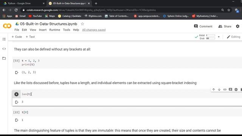Open RSphinx.com bookmark
The width and height of the screenshot is (242, 136).
click(x=93, y=16)
